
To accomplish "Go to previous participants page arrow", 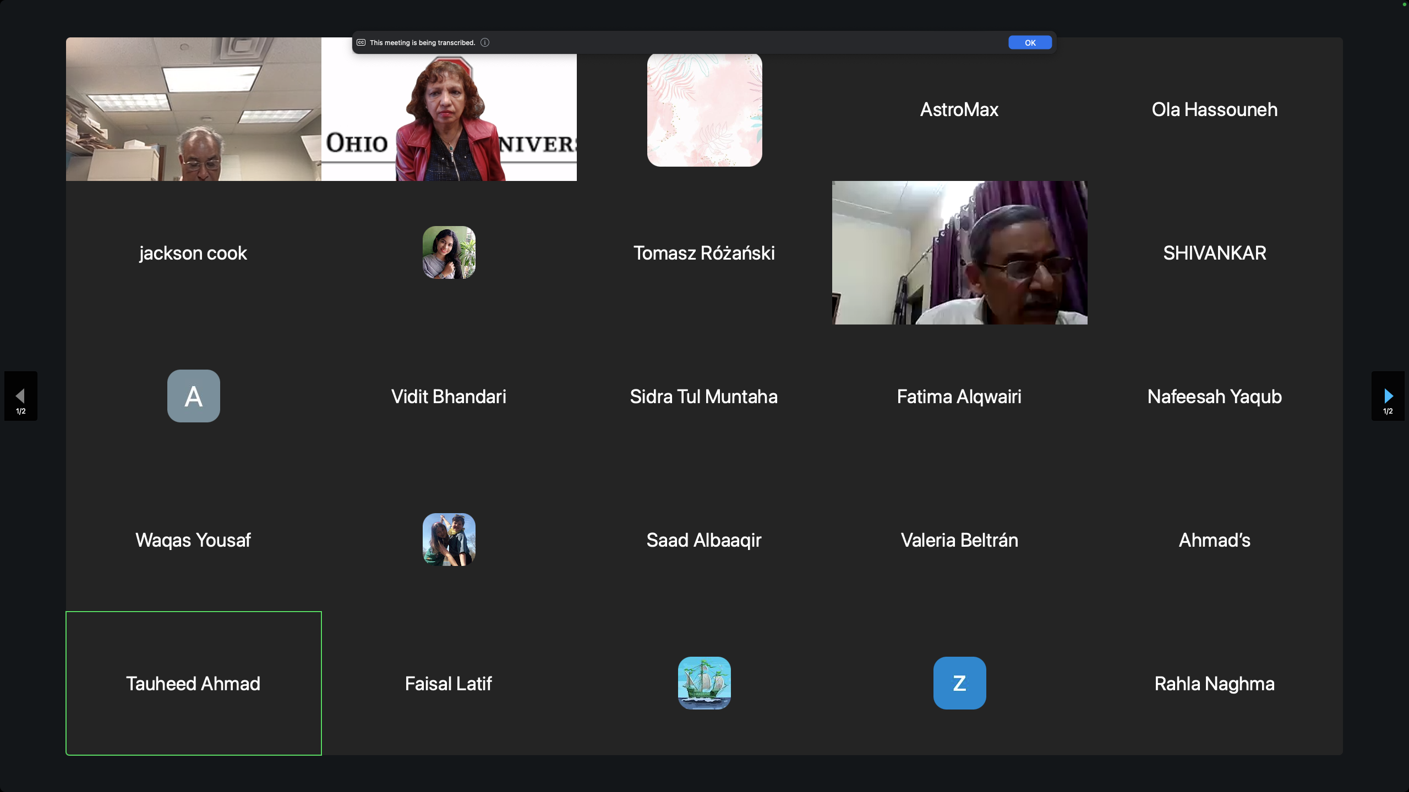I will (x=21, y=396).
